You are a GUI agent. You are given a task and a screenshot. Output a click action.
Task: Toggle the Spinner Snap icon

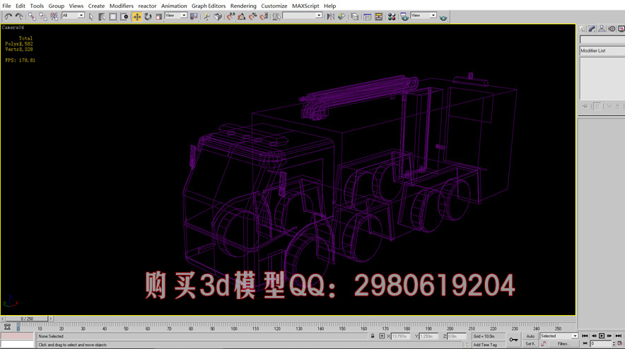click(x=264, y=16)
